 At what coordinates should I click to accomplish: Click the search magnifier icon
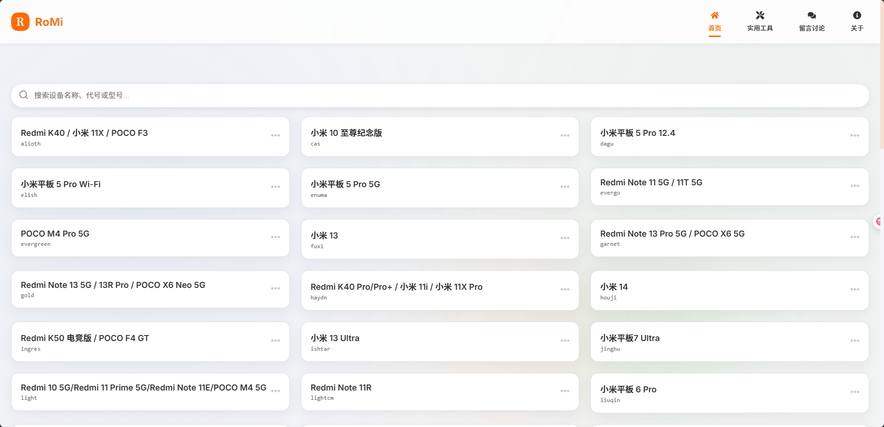pos(24,95)
